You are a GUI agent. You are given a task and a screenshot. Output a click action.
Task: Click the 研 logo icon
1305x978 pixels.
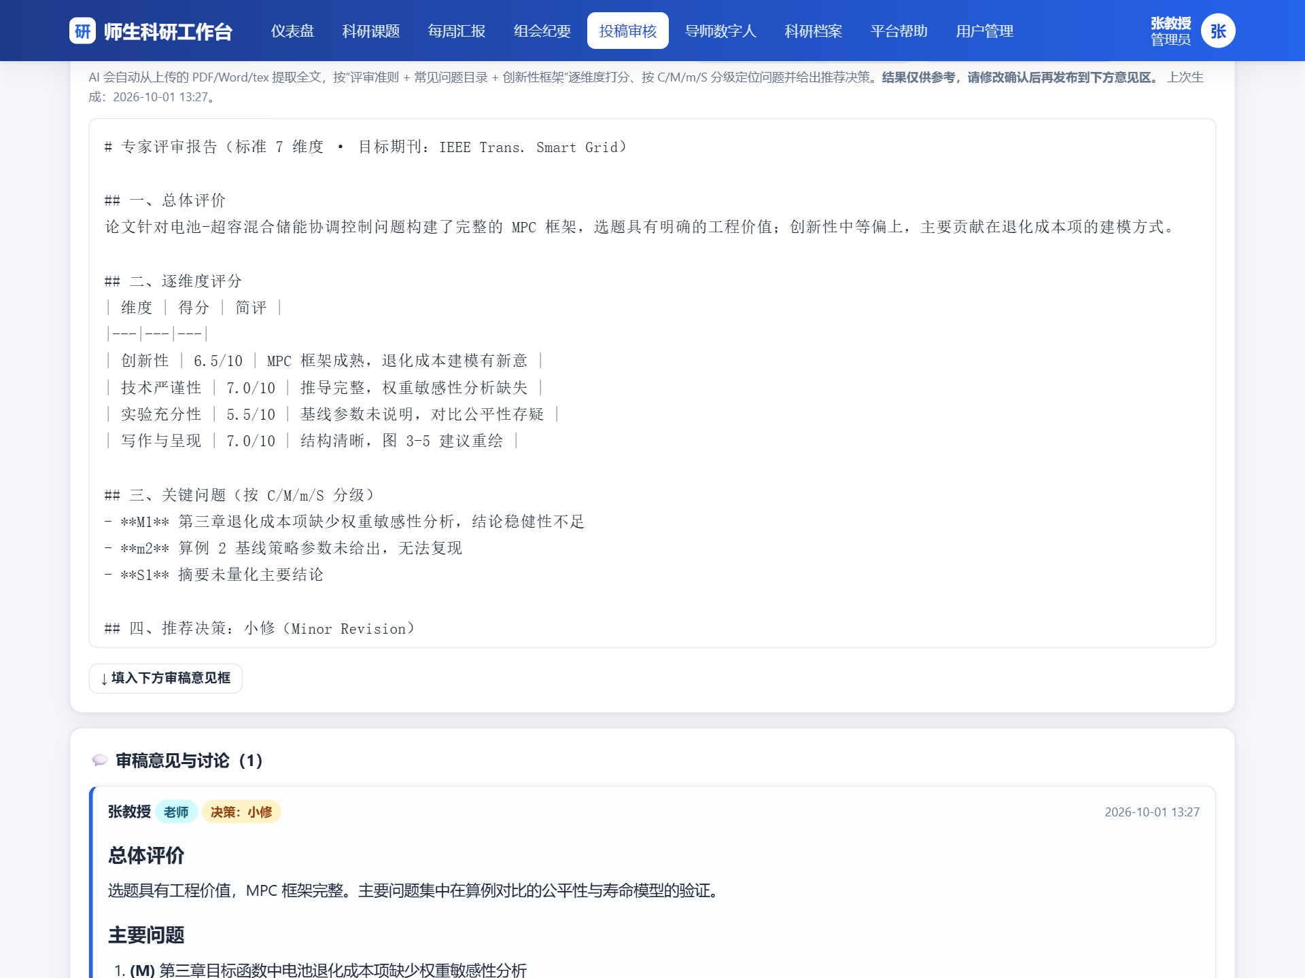click(x=82, y=31)
